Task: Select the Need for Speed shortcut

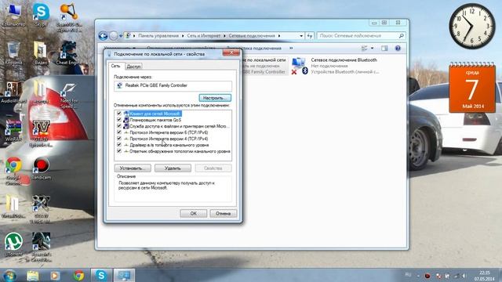Action: (68, 96)
